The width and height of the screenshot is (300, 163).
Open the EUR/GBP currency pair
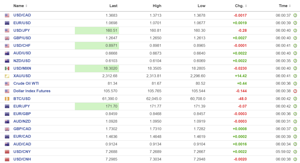coord(22,114)
